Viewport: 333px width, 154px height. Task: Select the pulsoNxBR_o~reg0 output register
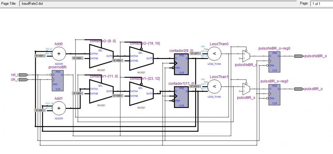pyautogui.click(x=274, y=62)
